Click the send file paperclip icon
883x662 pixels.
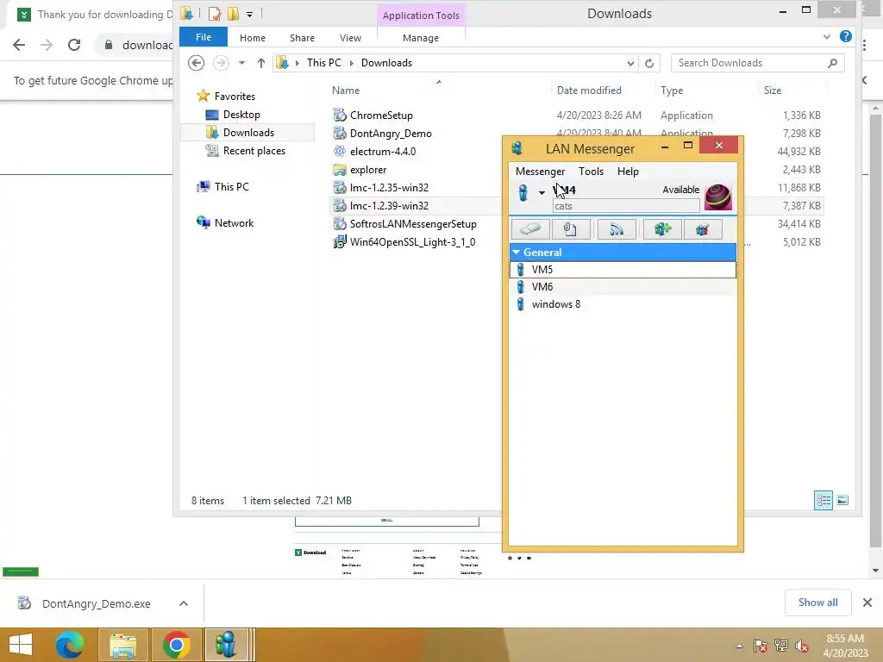(571, 229)
